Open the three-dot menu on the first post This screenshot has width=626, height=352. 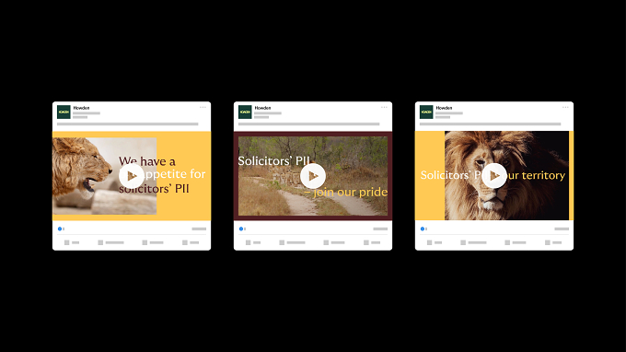(203, 107)
